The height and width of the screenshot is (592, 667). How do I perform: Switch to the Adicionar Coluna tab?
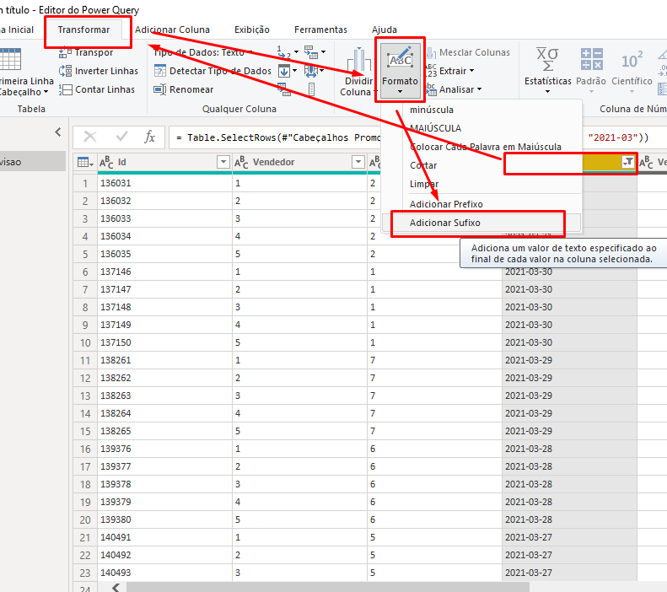pyautogui.click(x=172, y=30)
